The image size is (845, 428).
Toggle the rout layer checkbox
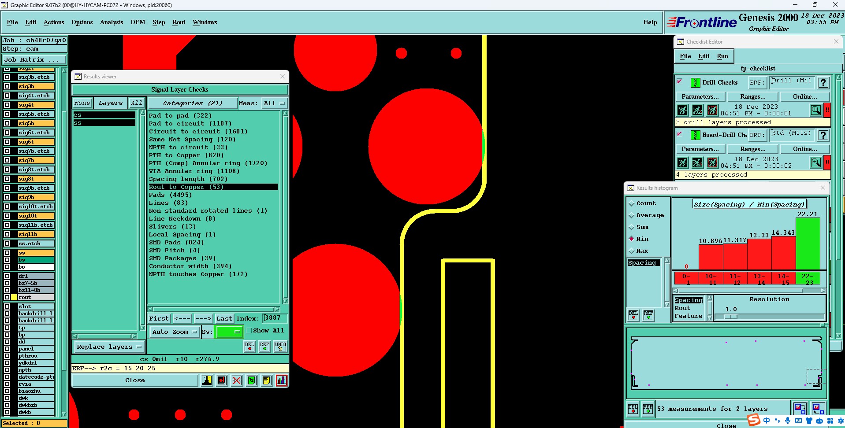[7, 297]
